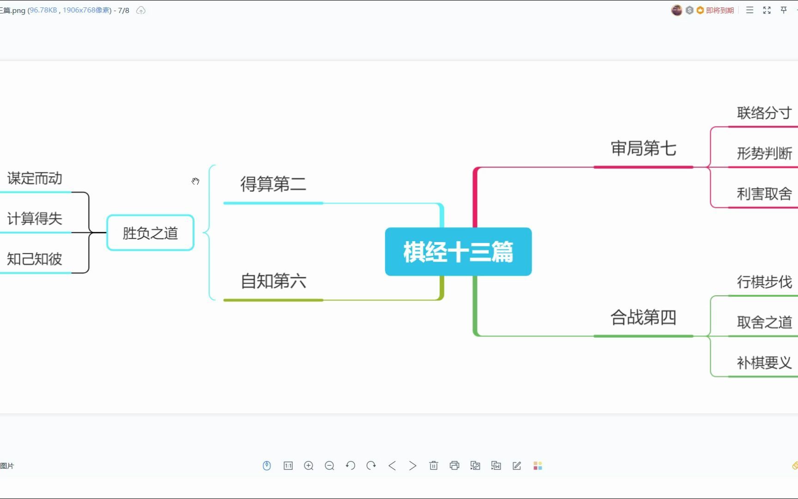
Task: Click the 胜负之道 boxed node
Action: point(150,233)
